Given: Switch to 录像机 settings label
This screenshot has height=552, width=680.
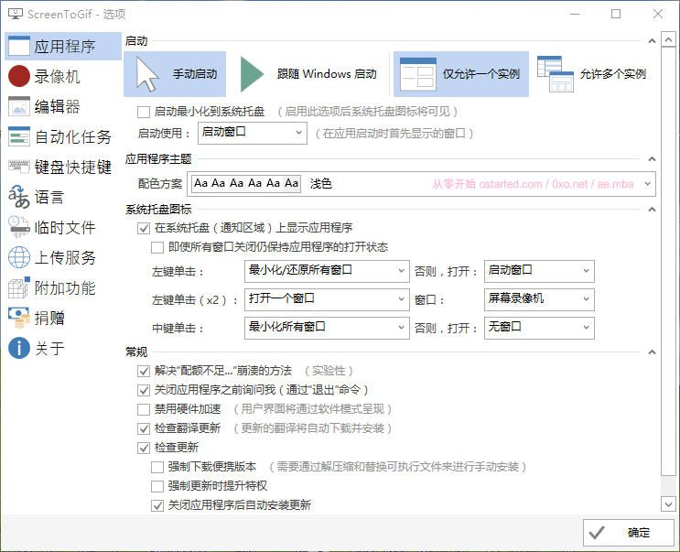Looking at the screenshot, I should tap(58, 77).
